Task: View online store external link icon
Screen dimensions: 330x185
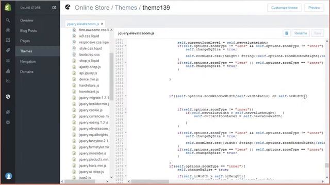Action: tap(54, 8)
